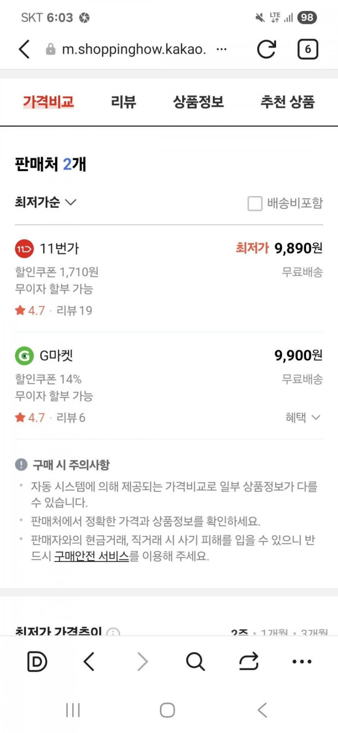Screen dimensions: 338x733
Task: Go back with bottom toolbar left chevron
Action: point(89,662)
